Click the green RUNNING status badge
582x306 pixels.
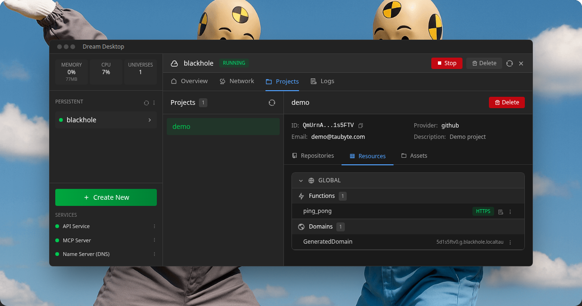233,63
